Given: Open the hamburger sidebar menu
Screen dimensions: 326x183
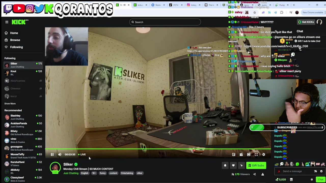Looking at the screenshot, I should tap(7, 22).
